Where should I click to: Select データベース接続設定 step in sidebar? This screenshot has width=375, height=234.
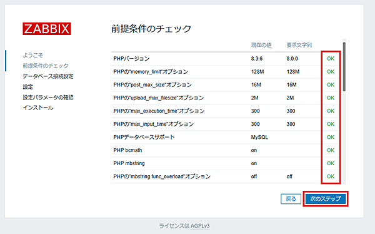(x=48, y=76)
